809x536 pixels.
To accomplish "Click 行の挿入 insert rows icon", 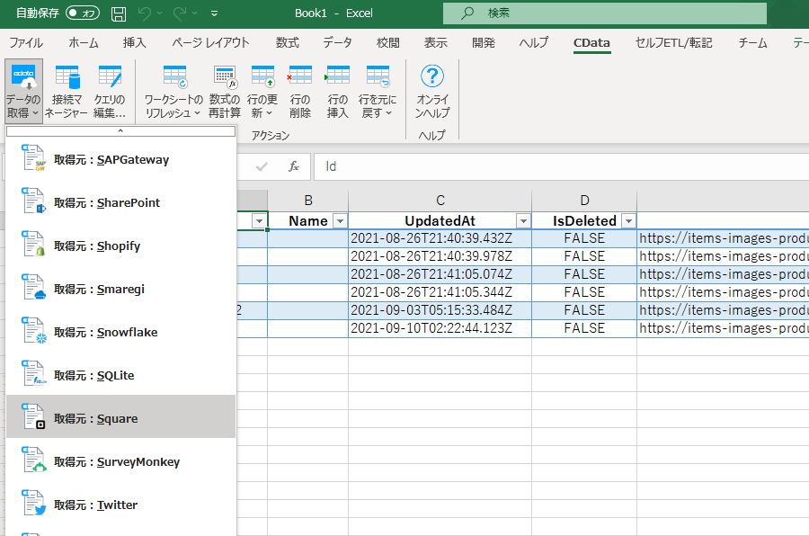I will [337, 77].
